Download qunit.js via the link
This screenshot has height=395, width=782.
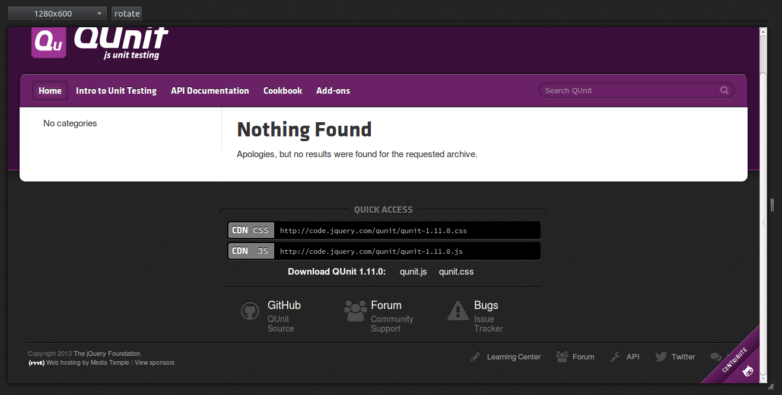[413, 272]
